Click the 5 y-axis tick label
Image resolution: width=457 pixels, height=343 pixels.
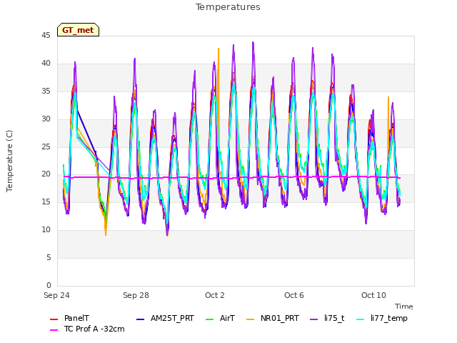[x=49, y=257]
